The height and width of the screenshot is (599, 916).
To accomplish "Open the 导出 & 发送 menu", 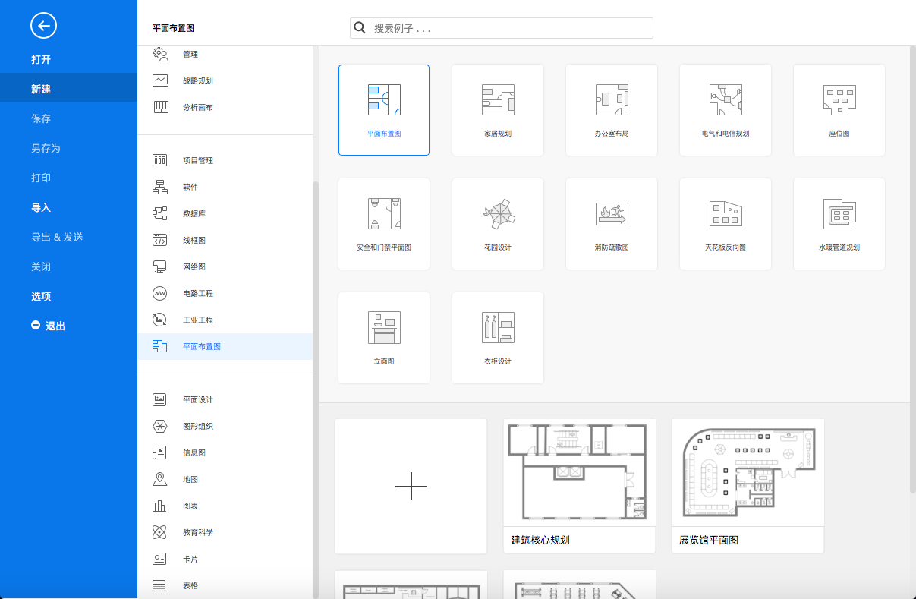I will (57, 237).
